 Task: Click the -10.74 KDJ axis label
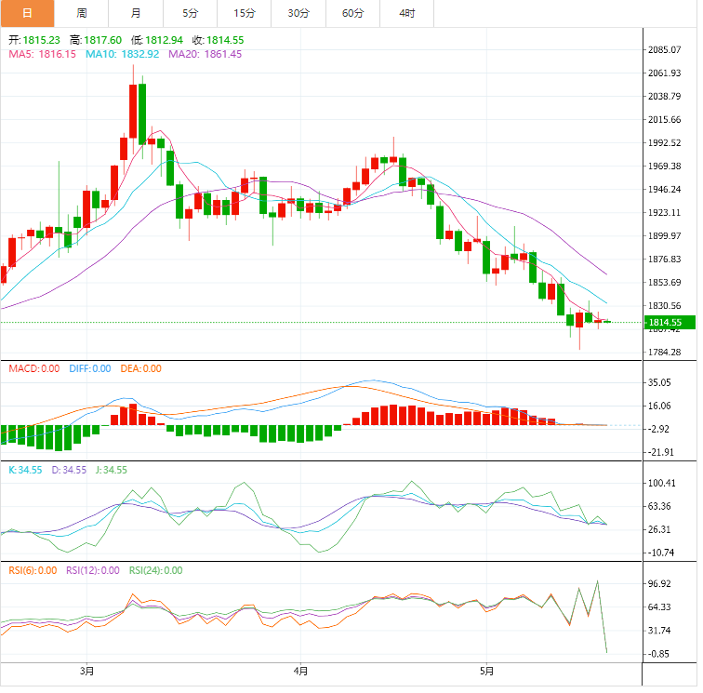click(x=661, y=553)
